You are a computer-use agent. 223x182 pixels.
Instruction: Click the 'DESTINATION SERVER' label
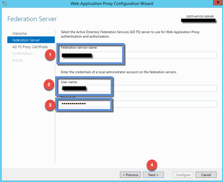click(x=200, y=16)
